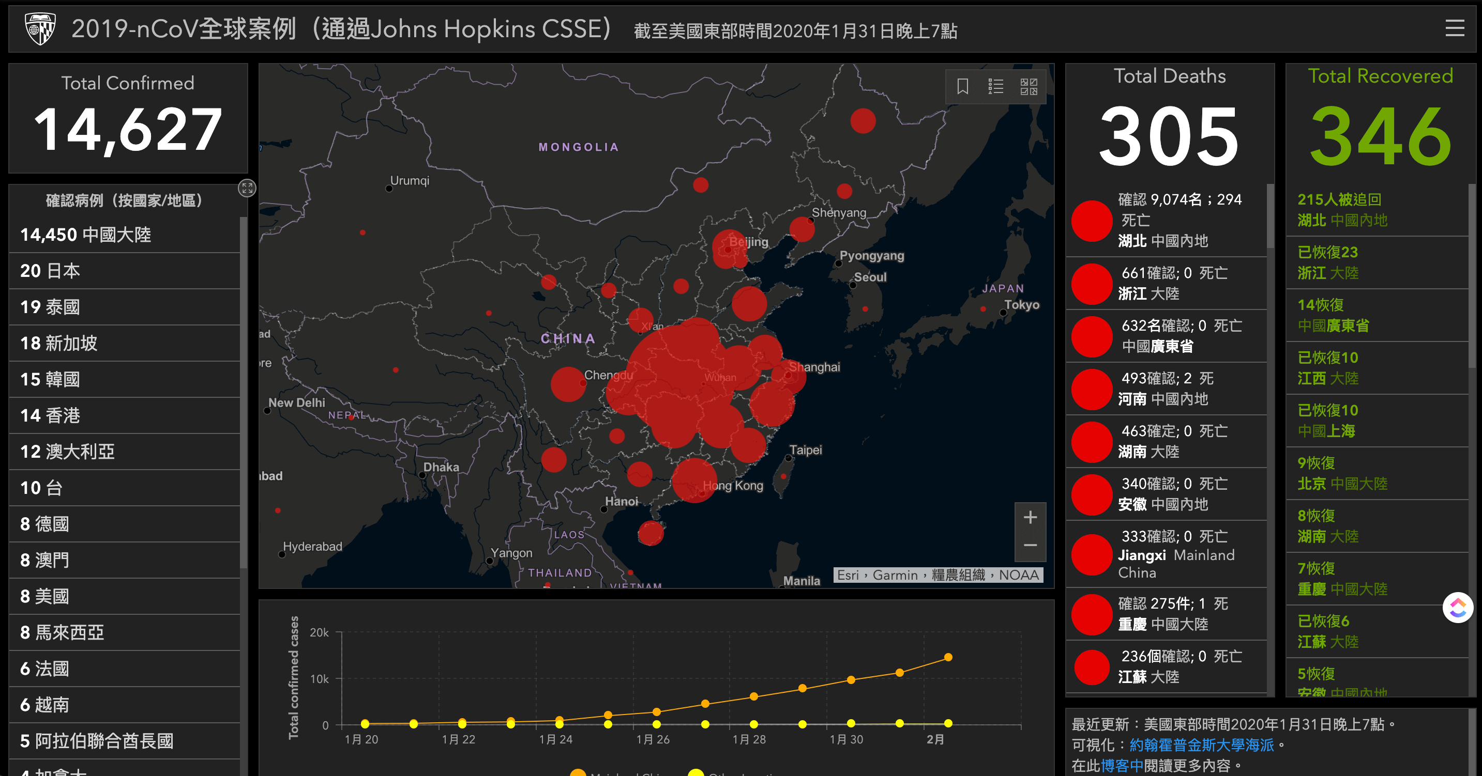
Task: Select 8 馬來西亞 in country list
Action: 124,633
